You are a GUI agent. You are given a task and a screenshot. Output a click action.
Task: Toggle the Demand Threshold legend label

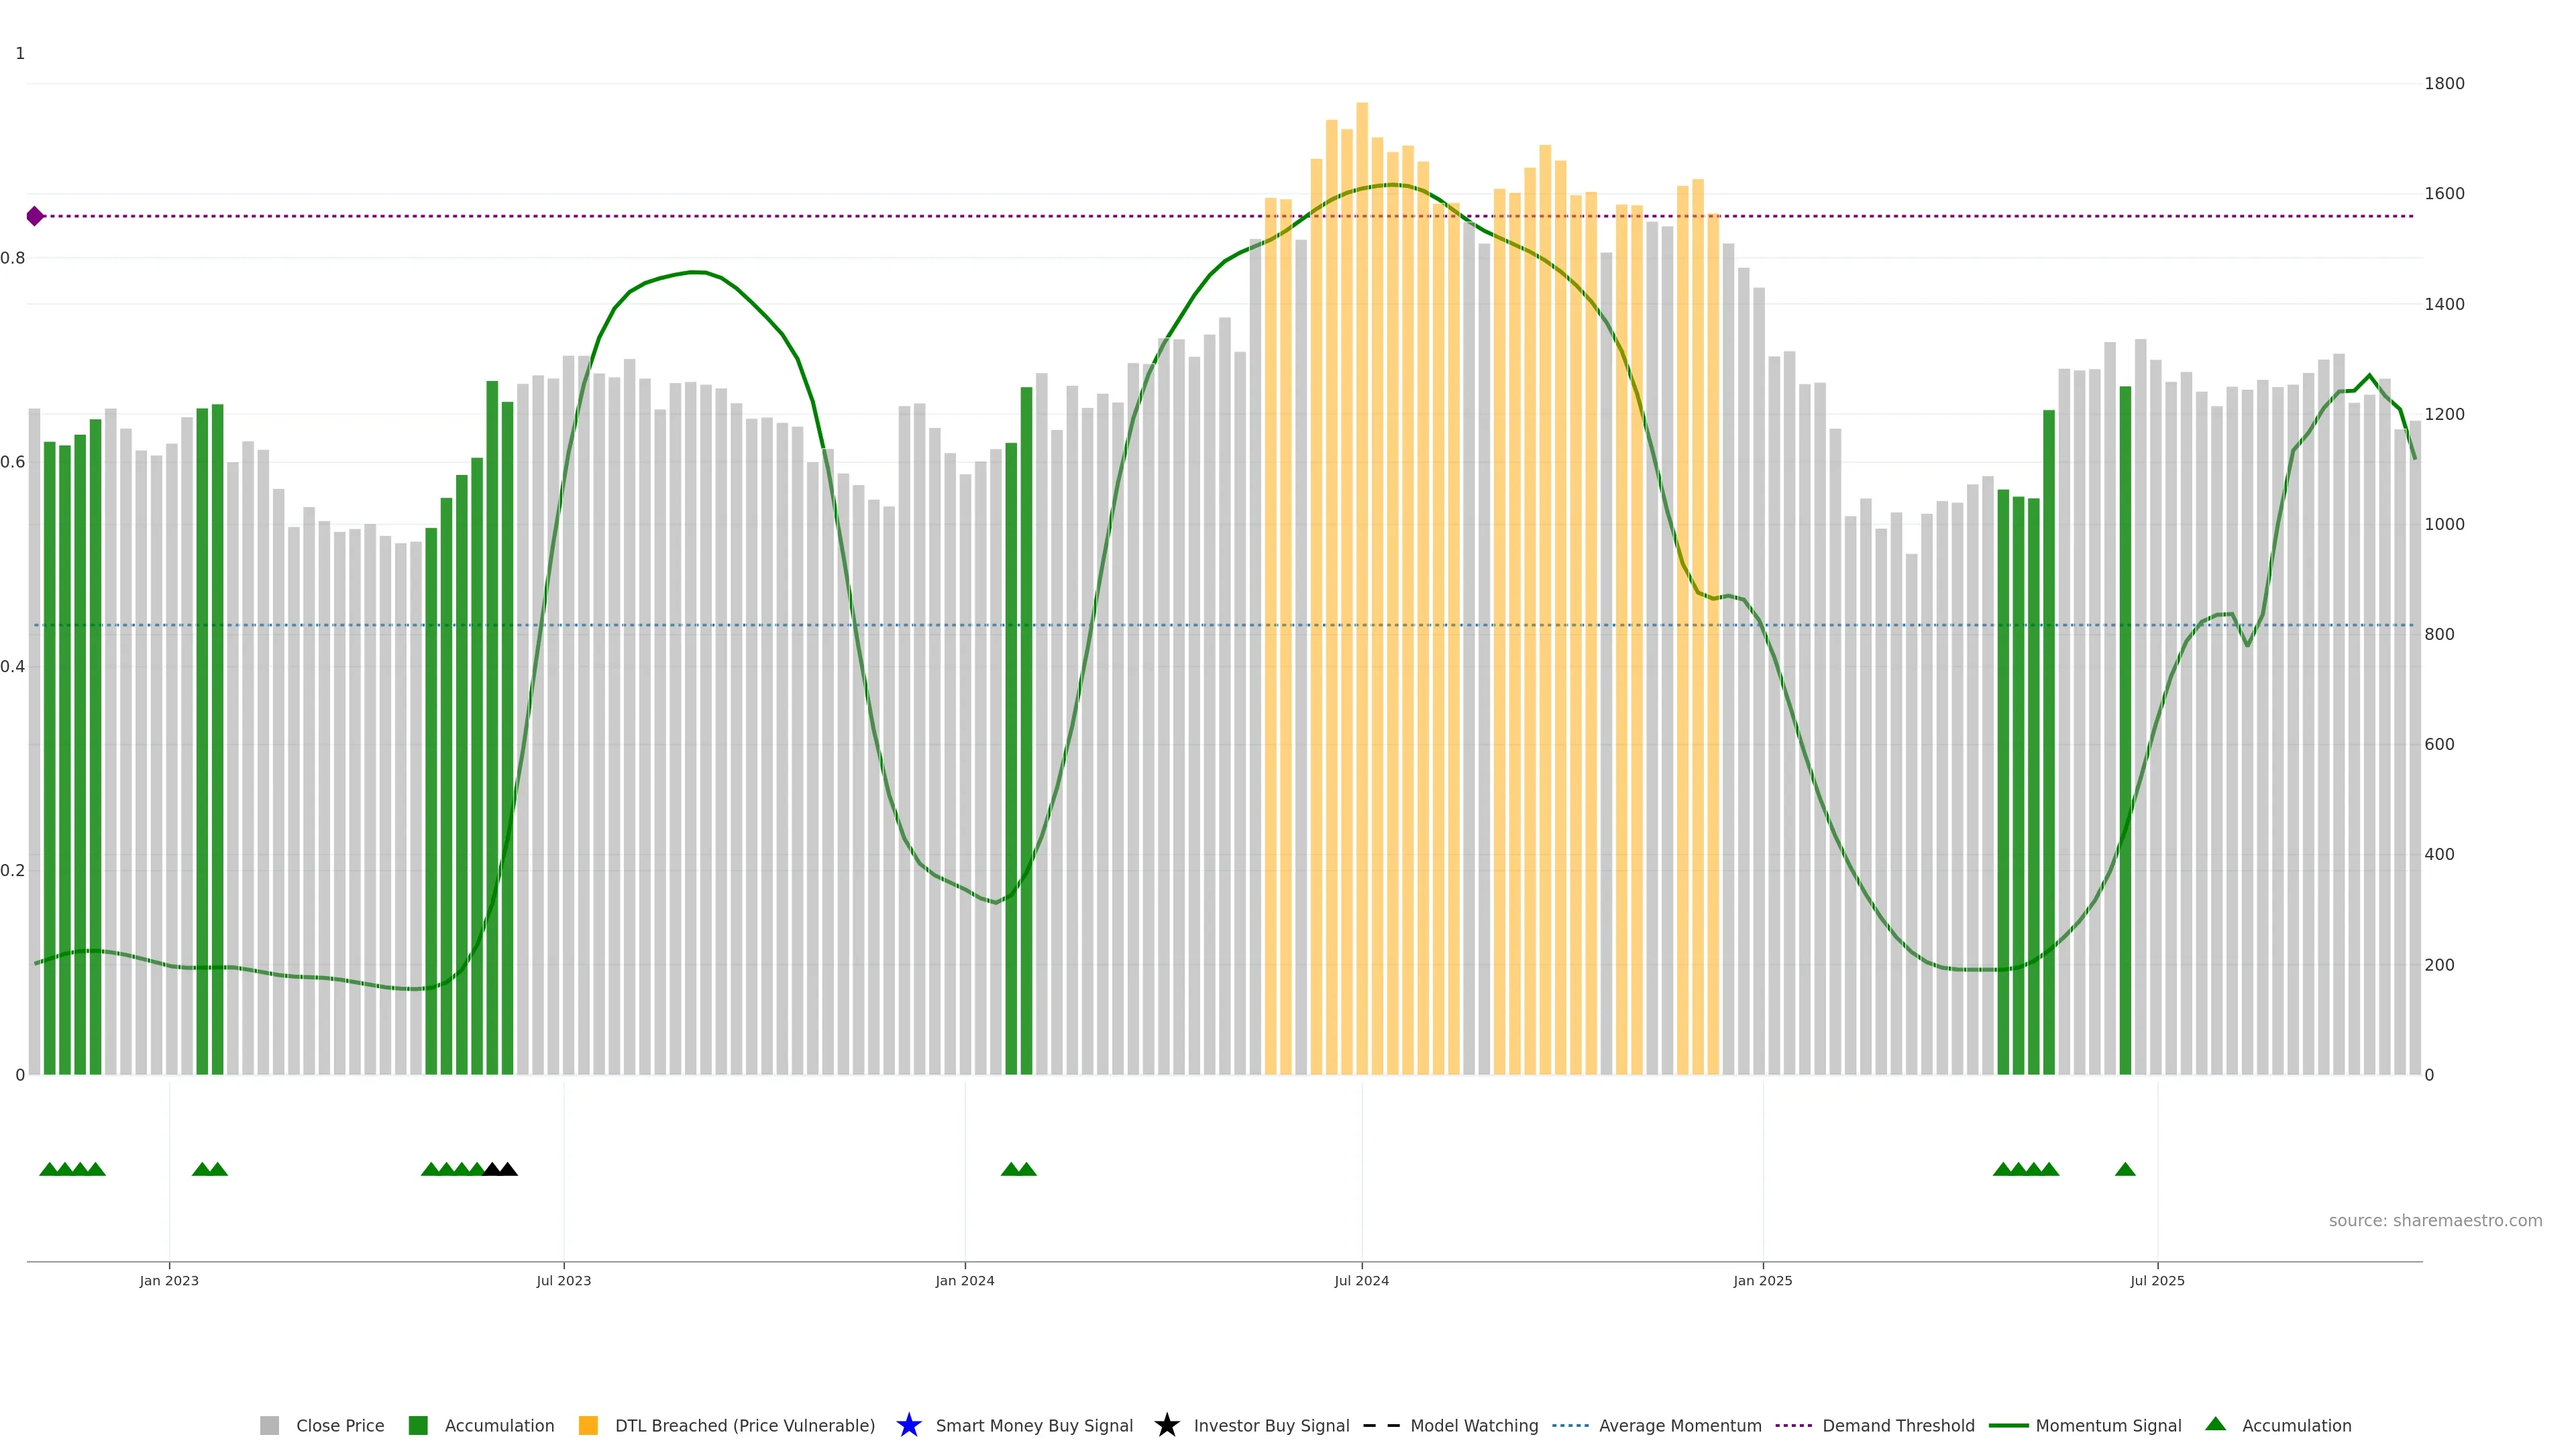pos(1898,1425)
